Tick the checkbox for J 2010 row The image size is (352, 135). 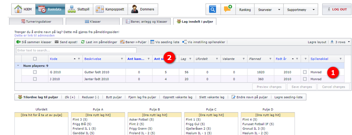35,79
